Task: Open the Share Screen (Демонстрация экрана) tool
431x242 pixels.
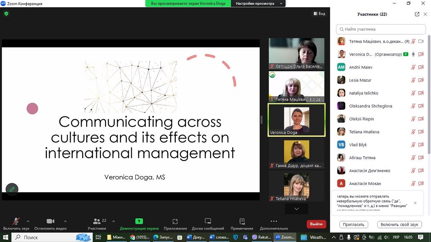Action: [139, 221]
